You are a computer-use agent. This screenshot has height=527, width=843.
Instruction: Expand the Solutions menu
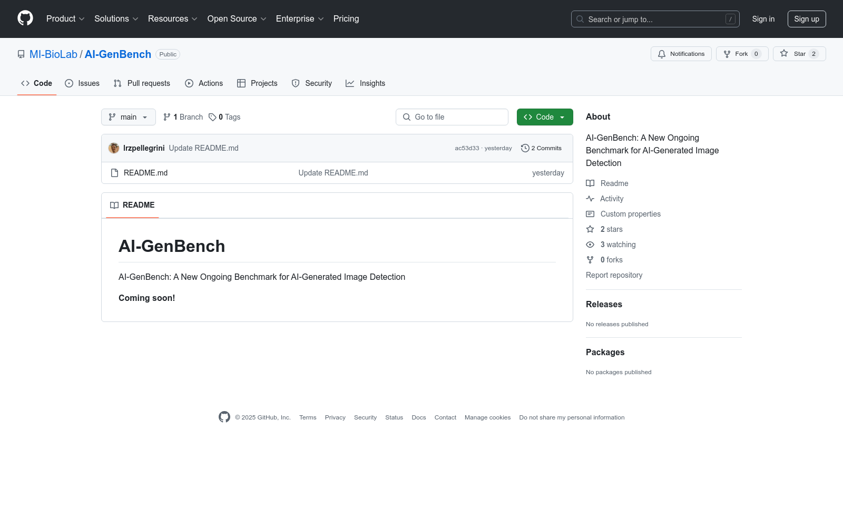tap(116, 19)
